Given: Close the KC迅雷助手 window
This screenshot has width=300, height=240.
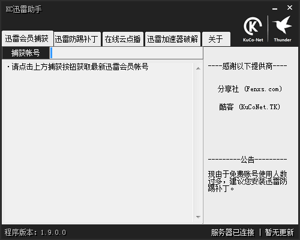Looking at the screenshot, I should click(x=290, y=8).
